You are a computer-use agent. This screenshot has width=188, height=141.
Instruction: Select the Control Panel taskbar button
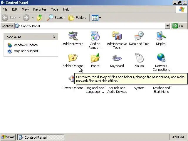tap(41, 137)
